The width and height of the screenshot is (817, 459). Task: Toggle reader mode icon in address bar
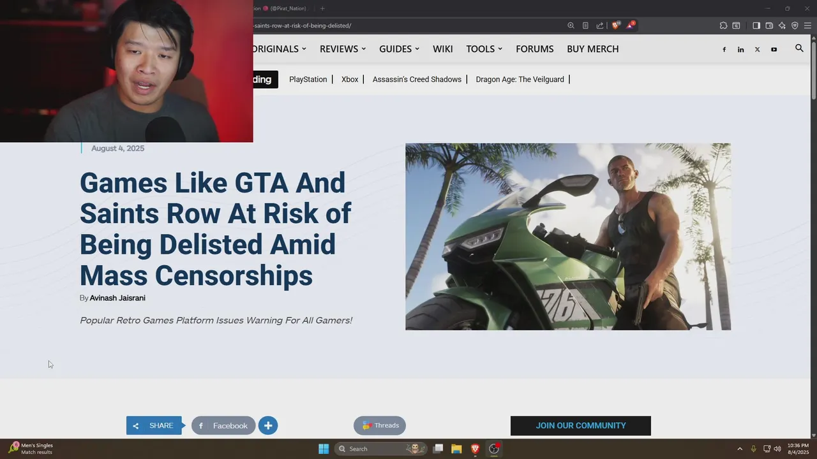pos(585,25)
